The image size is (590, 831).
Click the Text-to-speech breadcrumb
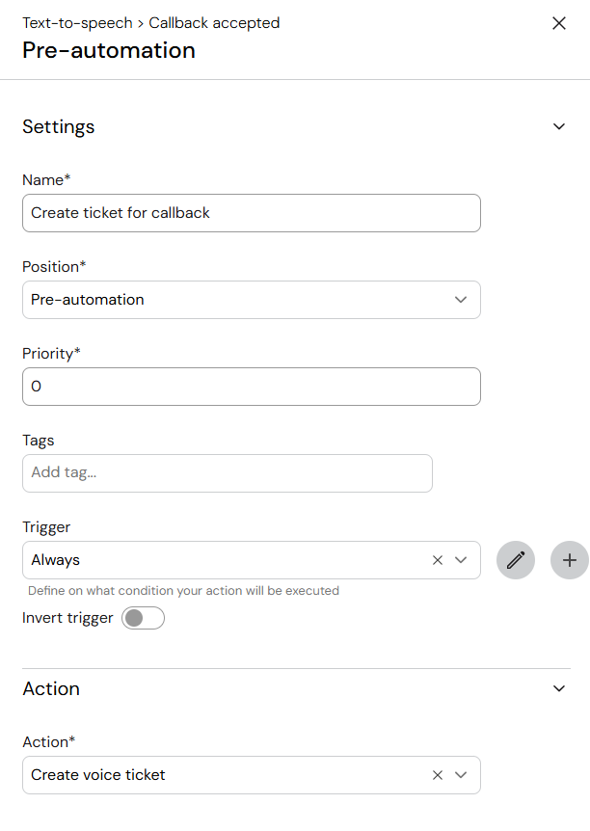point(77,23)
